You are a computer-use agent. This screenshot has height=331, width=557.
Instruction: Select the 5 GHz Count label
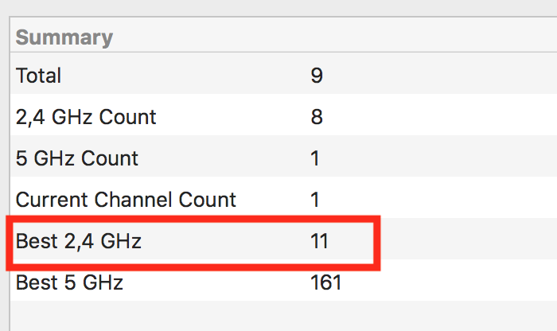coord(76,158)
